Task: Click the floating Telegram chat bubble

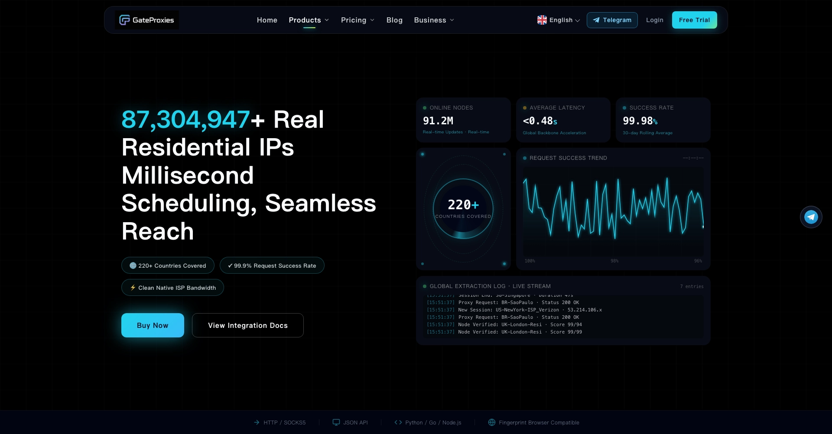Action: 811,217
